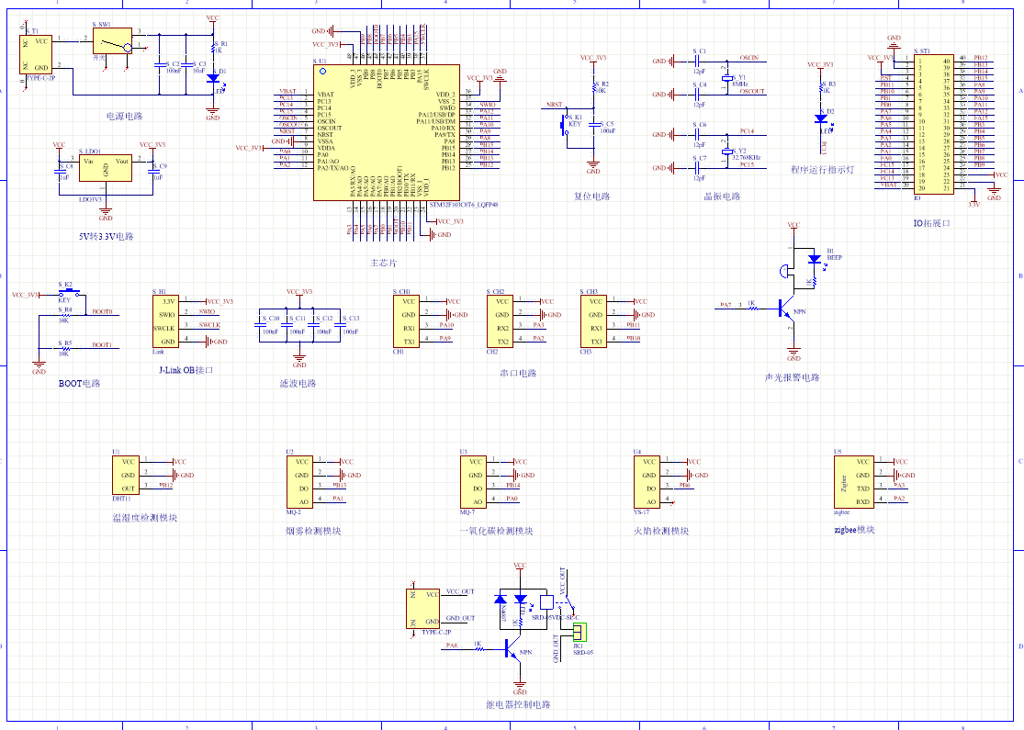Select the NPN transistor in alarm circuit
Screen dimensions: 1024x730
point(786,309)
